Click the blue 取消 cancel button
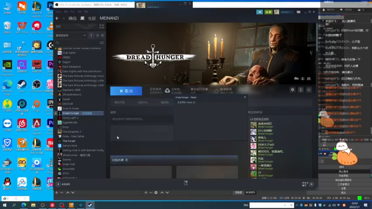Screen dimensions: 372x209 click(x=126, y=91)
